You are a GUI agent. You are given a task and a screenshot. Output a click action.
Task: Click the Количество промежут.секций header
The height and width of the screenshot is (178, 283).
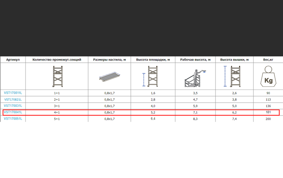[x=57, y=60]
